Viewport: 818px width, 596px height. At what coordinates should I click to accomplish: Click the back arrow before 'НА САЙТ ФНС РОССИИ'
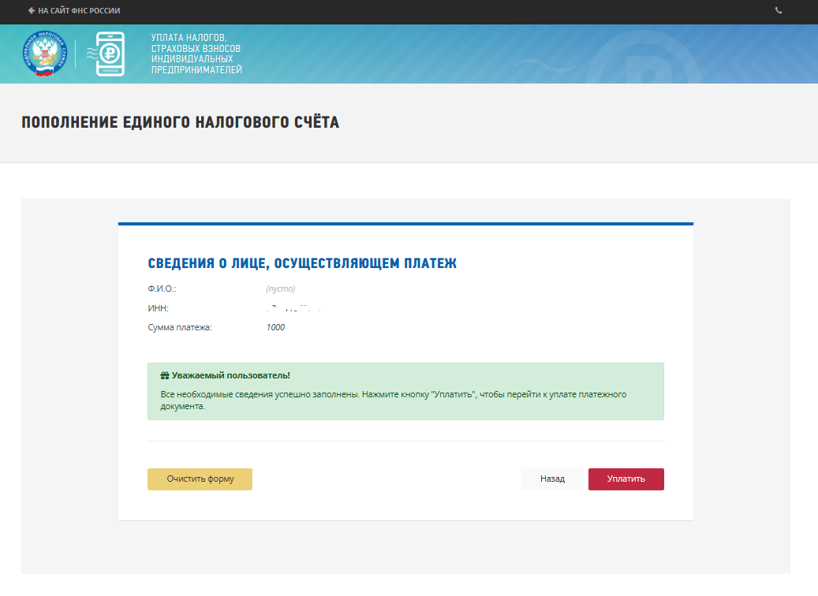tap(31, 11)
